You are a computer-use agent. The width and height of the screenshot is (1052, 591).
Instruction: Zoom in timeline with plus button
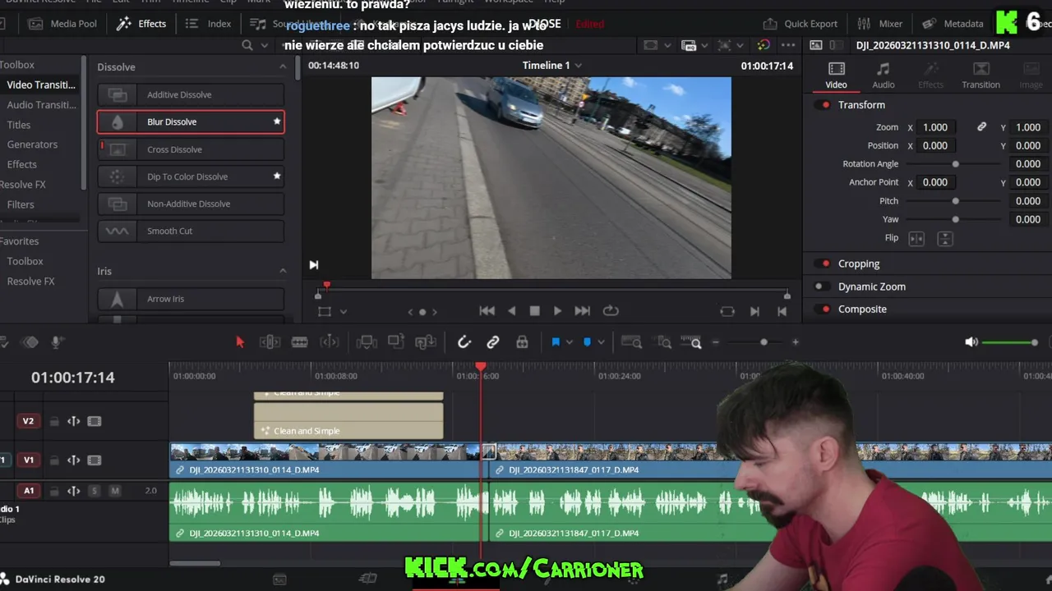[795, 342]
